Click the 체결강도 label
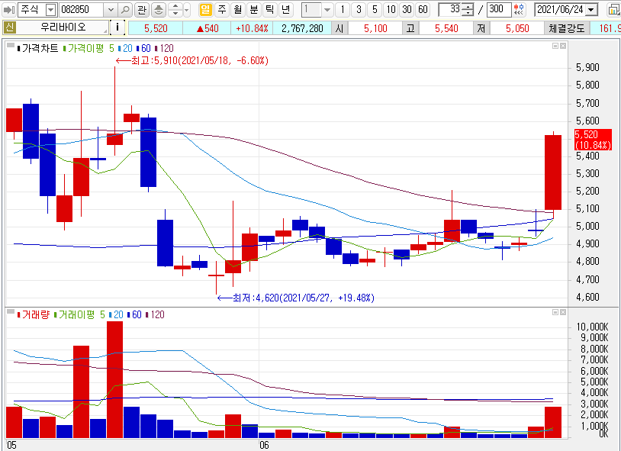 567,28
